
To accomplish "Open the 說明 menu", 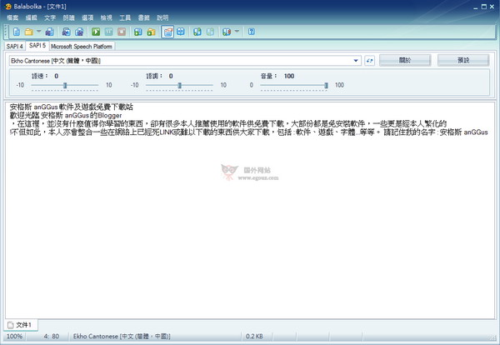I will tap(162, 17).
